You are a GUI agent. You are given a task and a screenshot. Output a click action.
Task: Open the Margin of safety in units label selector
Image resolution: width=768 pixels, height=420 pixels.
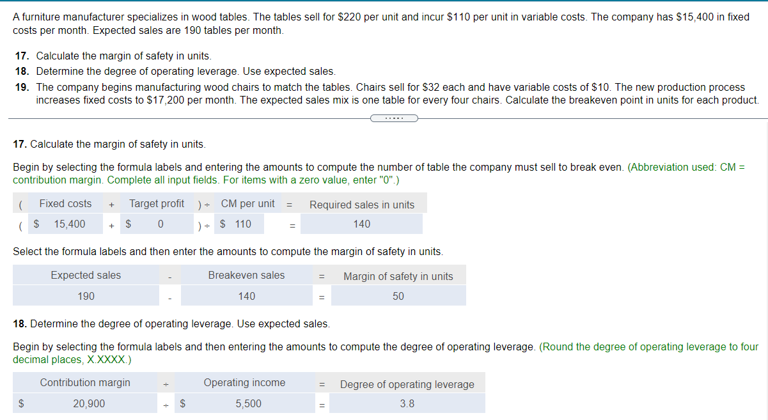click(398, 276)
